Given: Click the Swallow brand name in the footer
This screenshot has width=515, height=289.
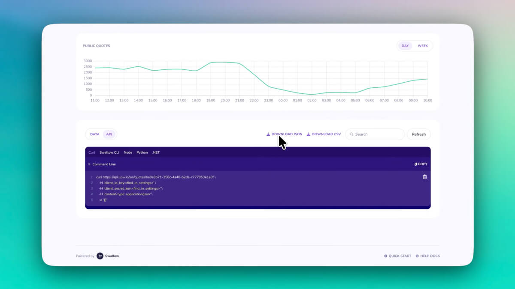Looking at the screenshot, I should pyautogui.click(x=112, y=256).
